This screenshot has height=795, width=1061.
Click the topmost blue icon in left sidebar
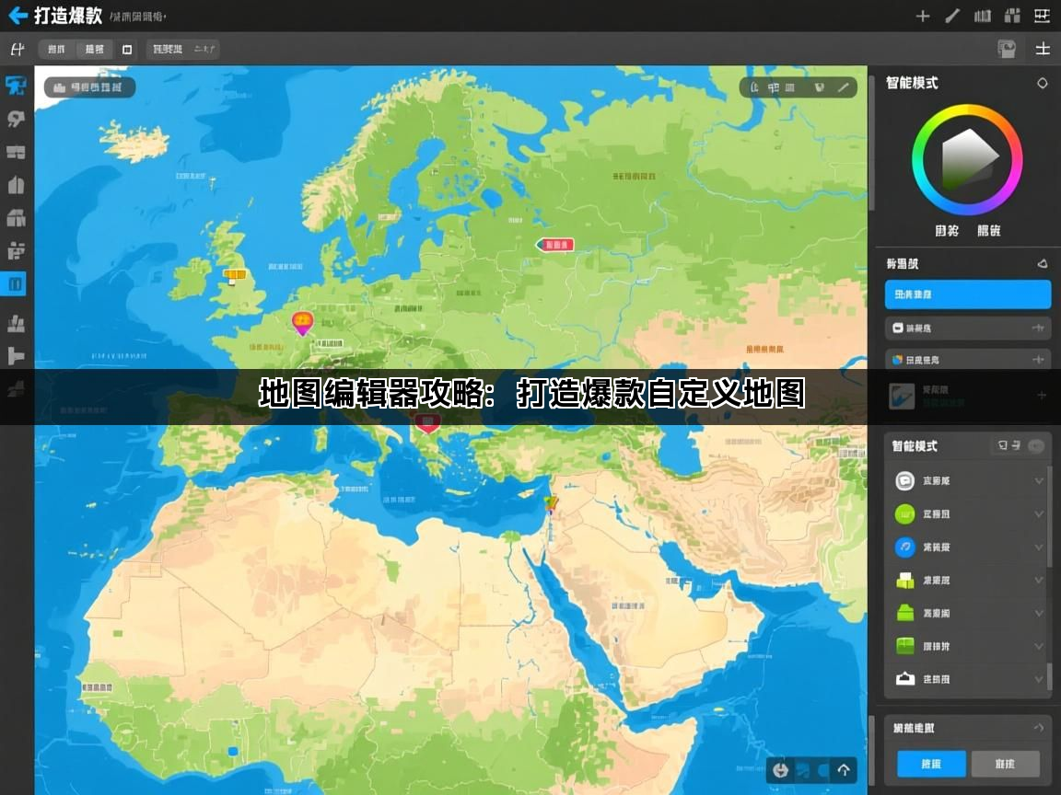coord(16,86)
